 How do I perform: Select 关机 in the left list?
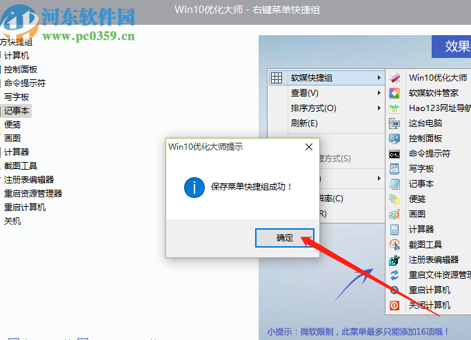12,221
